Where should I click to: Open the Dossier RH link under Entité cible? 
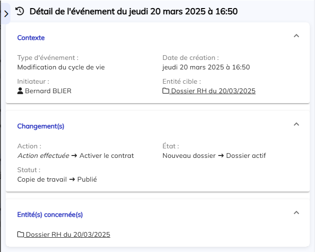coord(213,91)
